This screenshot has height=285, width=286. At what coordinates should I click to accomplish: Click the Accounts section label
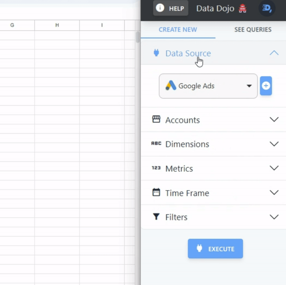(182, 120)
